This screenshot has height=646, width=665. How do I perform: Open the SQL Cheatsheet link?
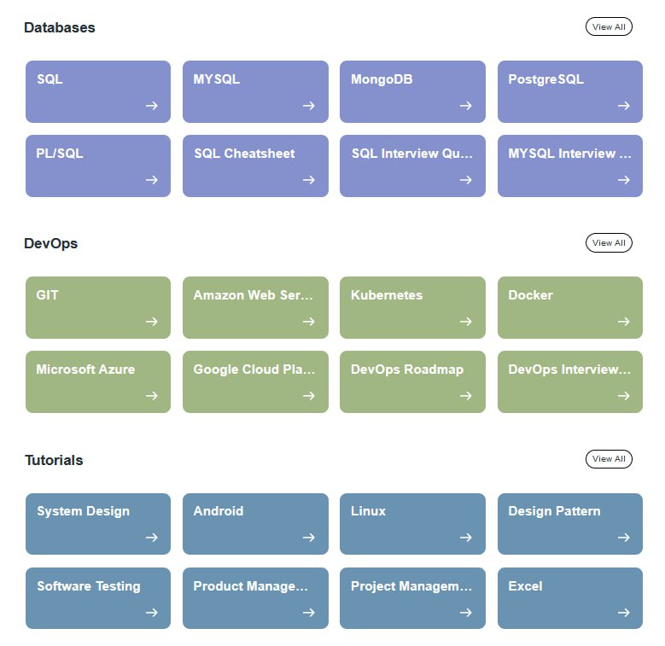[254, 165]
